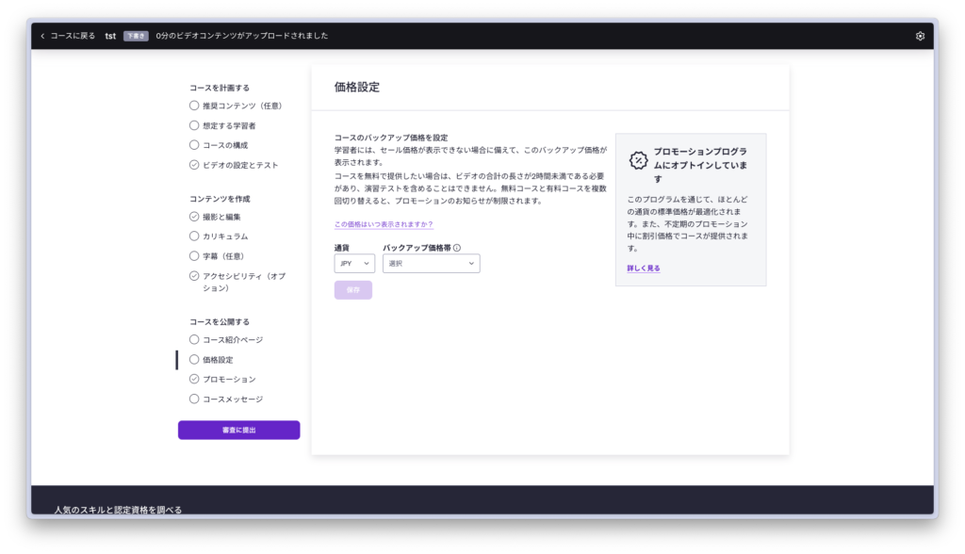The width and height of the screenshot is (965, 554).
Task: Click the back arrow next to コースに戻る
Action: click(42, 36)
